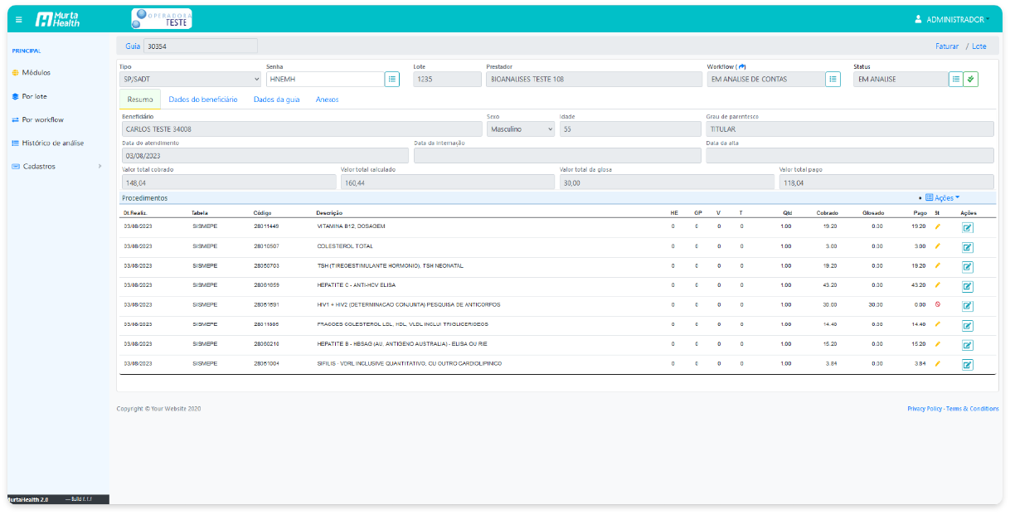The height and width of the screenshot is (515, 1010).
Task: Open the ADMINISTRADOR user menu
Action: click(952, 19)
